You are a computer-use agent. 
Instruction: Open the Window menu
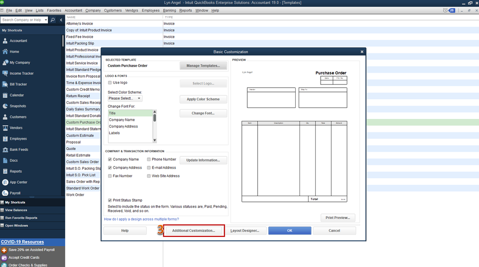tap(202, 11)
